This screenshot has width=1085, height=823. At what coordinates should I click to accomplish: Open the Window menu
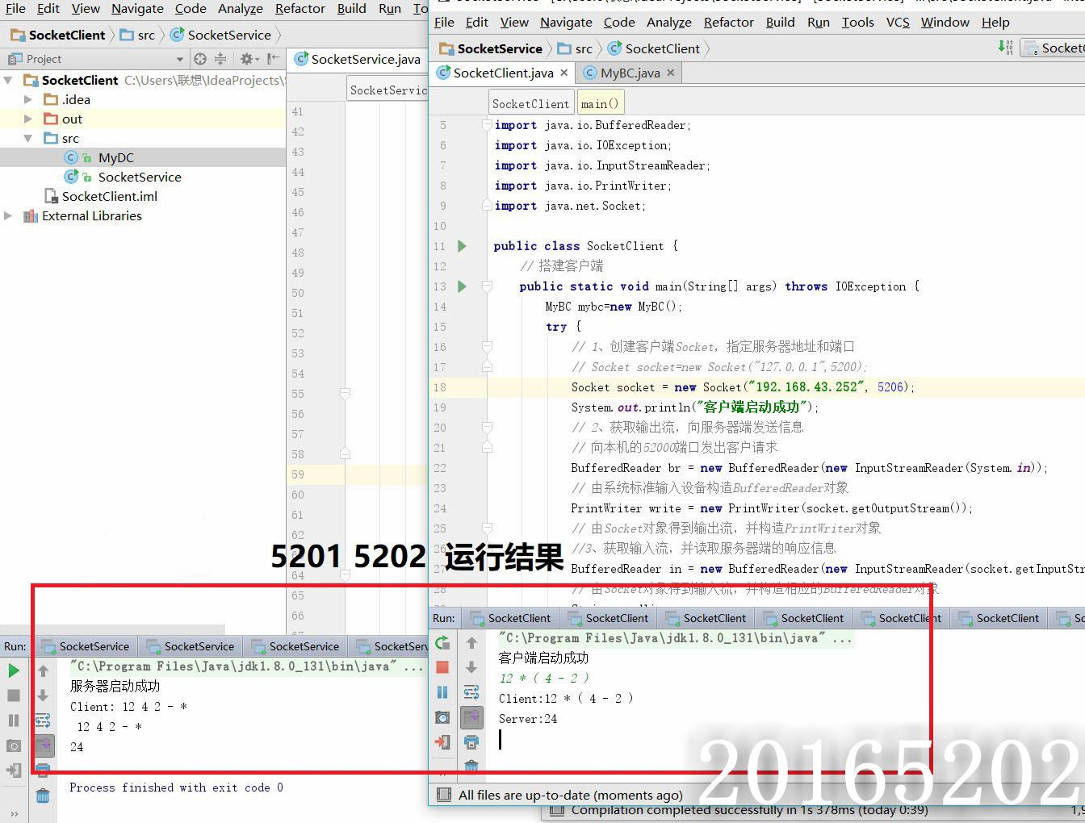pos(945,22)
